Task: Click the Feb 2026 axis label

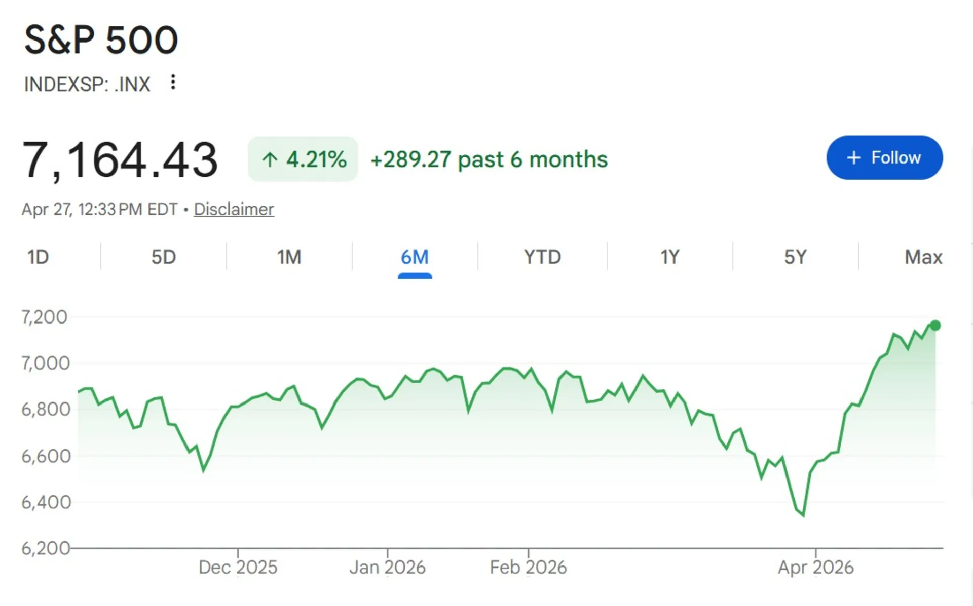Action: [528, 568]
